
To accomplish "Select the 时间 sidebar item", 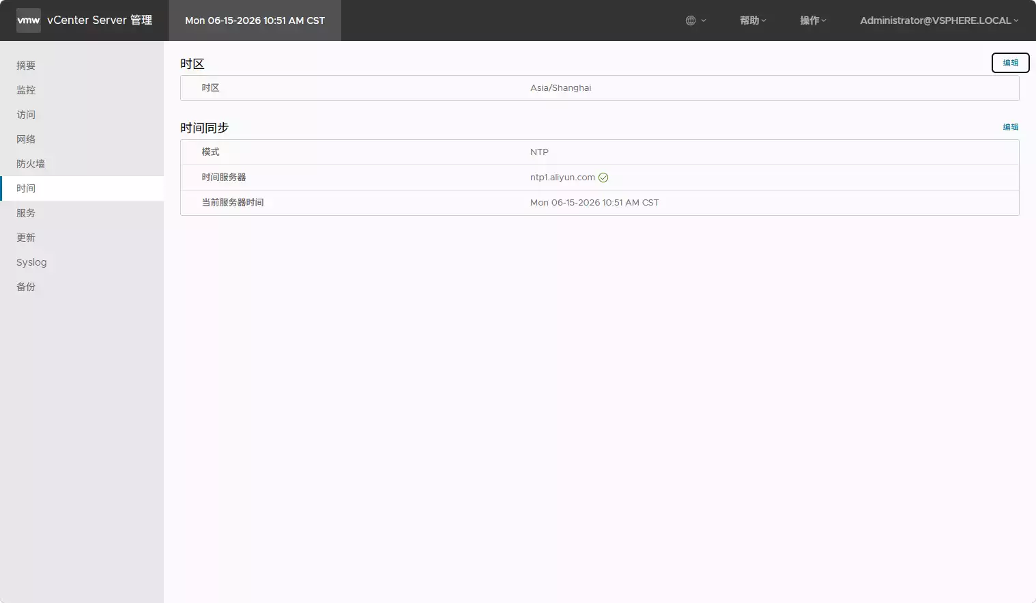I will click(x=82, y=188).
